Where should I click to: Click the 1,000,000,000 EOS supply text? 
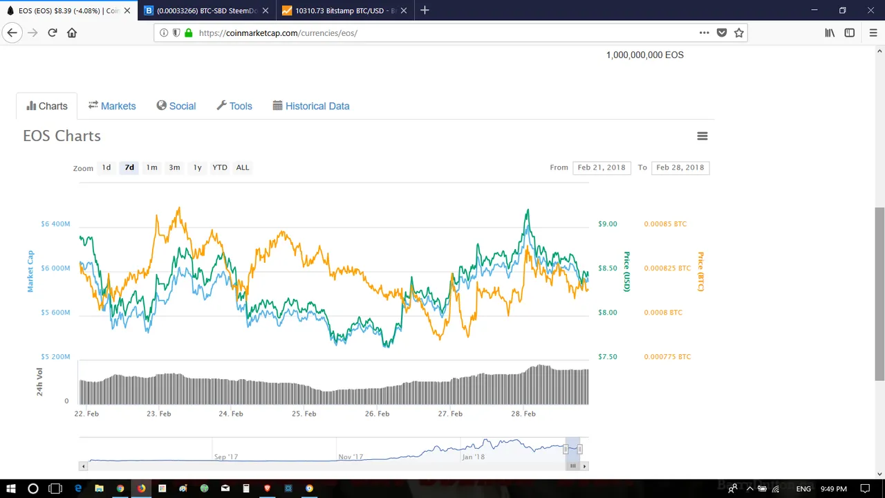pyautogui.click(x=644, y=55)
